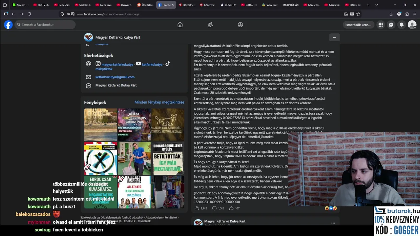Switch to the BOSCH Amazon tab
Image resolution: width=420 pixels, height=236 pixels.
(x=228, y=5)
